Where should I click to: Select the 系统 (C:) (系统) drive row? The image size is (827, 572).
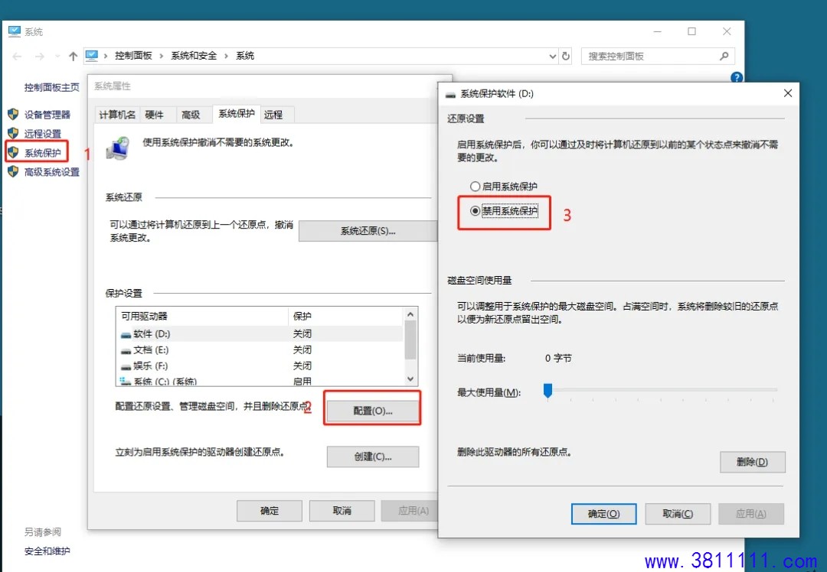261,381
